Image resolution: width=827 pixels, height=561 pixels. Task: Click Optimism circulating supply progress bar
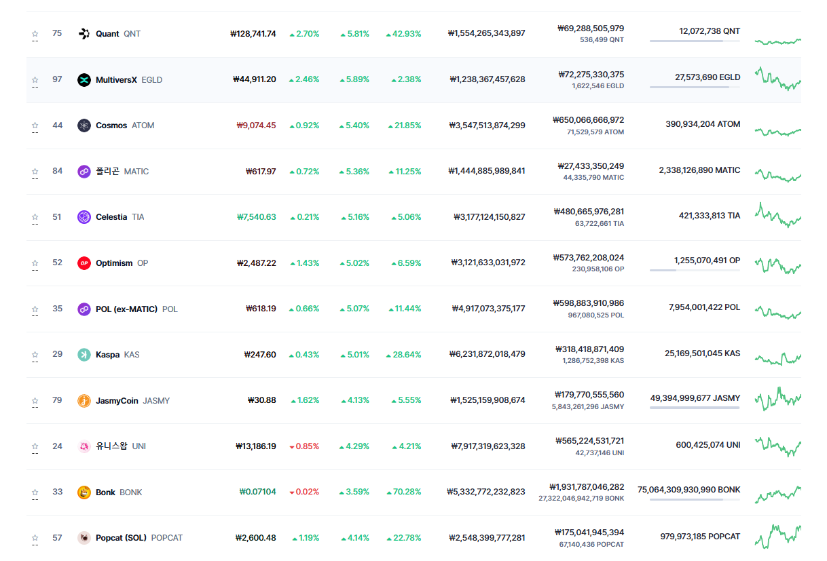pos(695,271)
